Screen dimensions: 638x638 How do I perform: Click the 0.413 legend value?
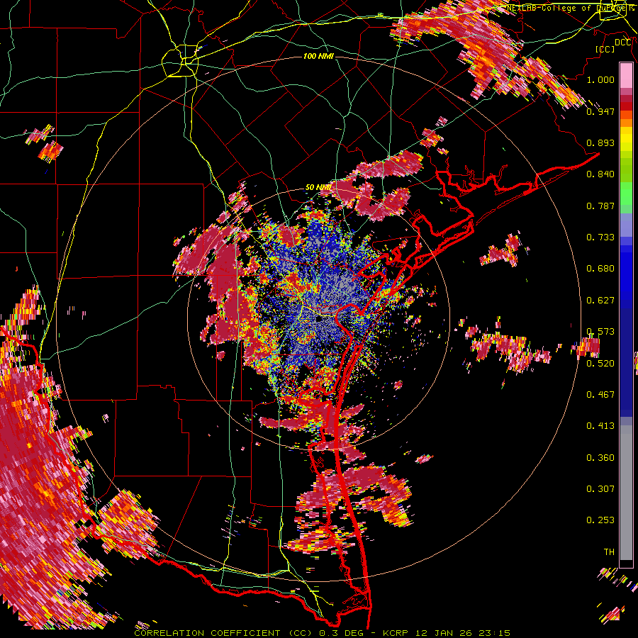pyautogui.click(x=600, y=426)
